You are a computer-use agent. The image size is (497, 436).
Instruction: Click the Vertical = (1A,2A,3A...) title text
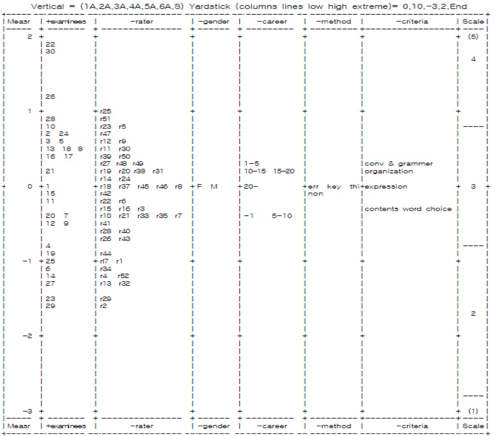107,7
